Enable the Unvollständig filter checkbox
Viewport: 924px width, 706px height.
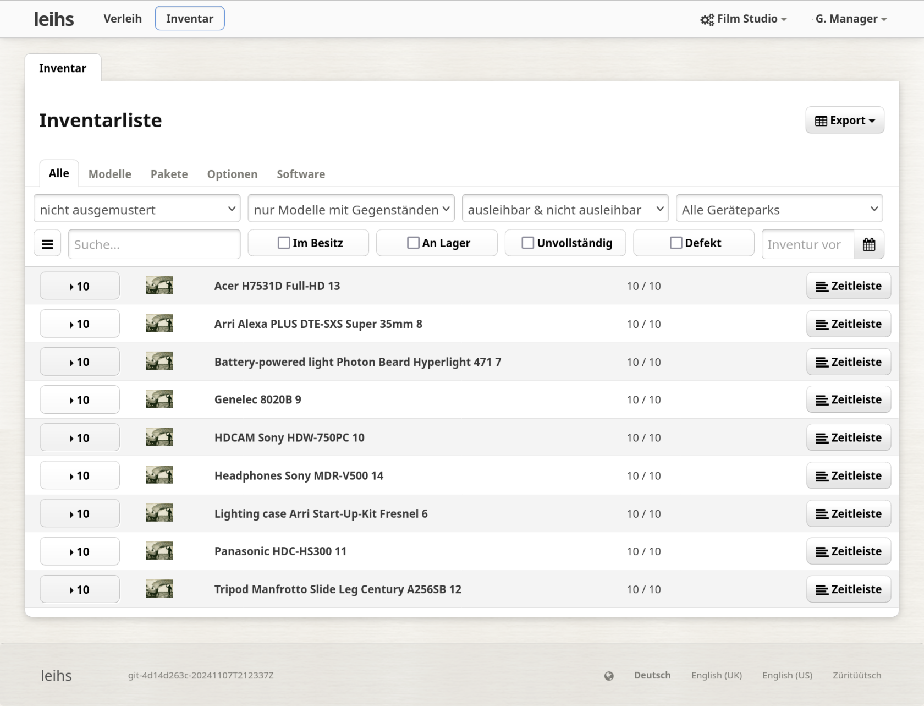click(x=527, y=243)
